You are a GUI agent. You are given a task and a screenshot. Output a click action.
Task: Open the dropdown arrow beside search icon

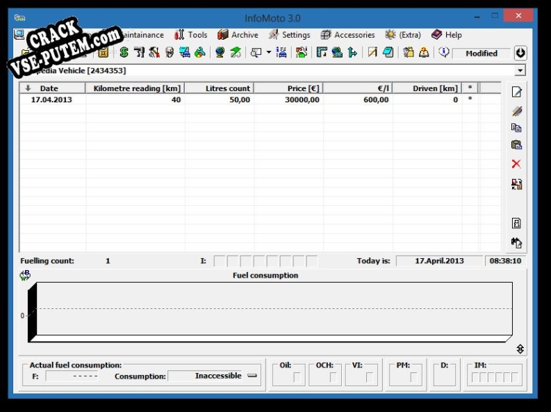(269, 53)
